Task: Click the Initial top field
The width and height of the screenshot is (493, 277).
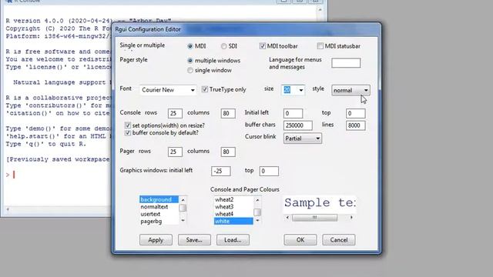Action: pos(356,113)
